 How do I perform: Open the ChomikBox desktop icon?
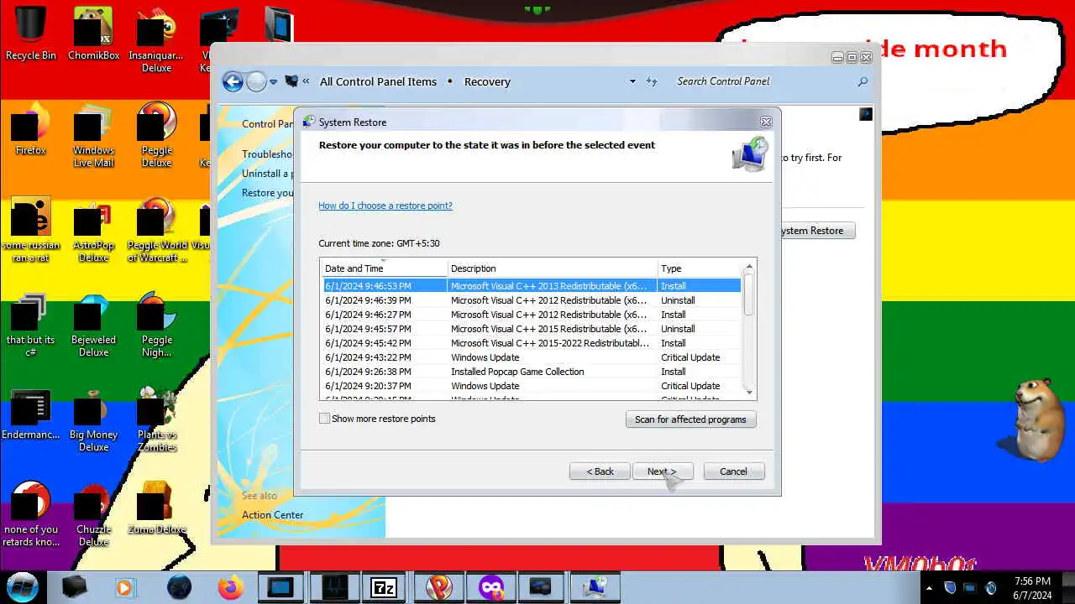pyautogui.click(x=93, y=34)
